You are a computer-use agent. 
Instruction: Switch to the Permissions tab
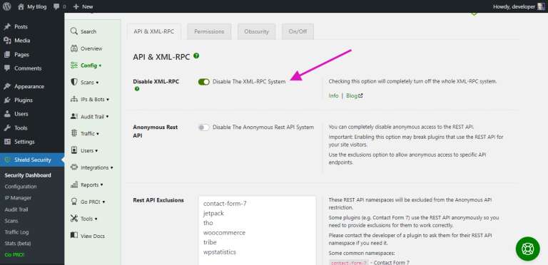(x=209, y=31)
